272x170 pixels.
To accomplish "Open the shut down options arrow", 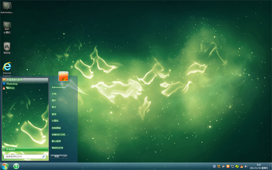I will point(65,157).
